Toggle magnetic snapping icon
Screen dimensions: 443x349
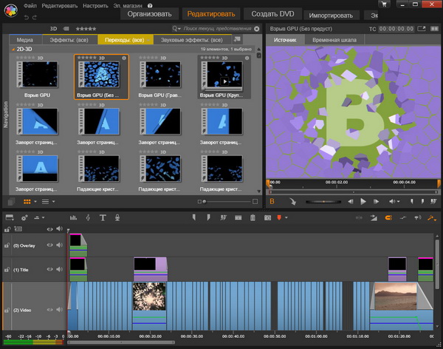388,217
